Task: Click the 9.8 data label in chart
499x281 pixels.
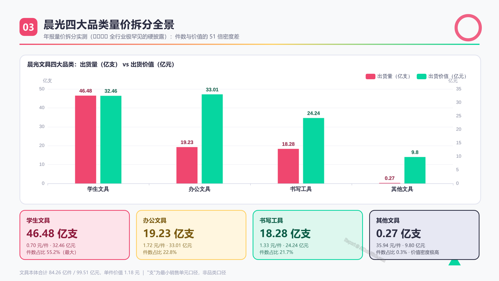Action: pyautogui.click(x=415, y=152)
